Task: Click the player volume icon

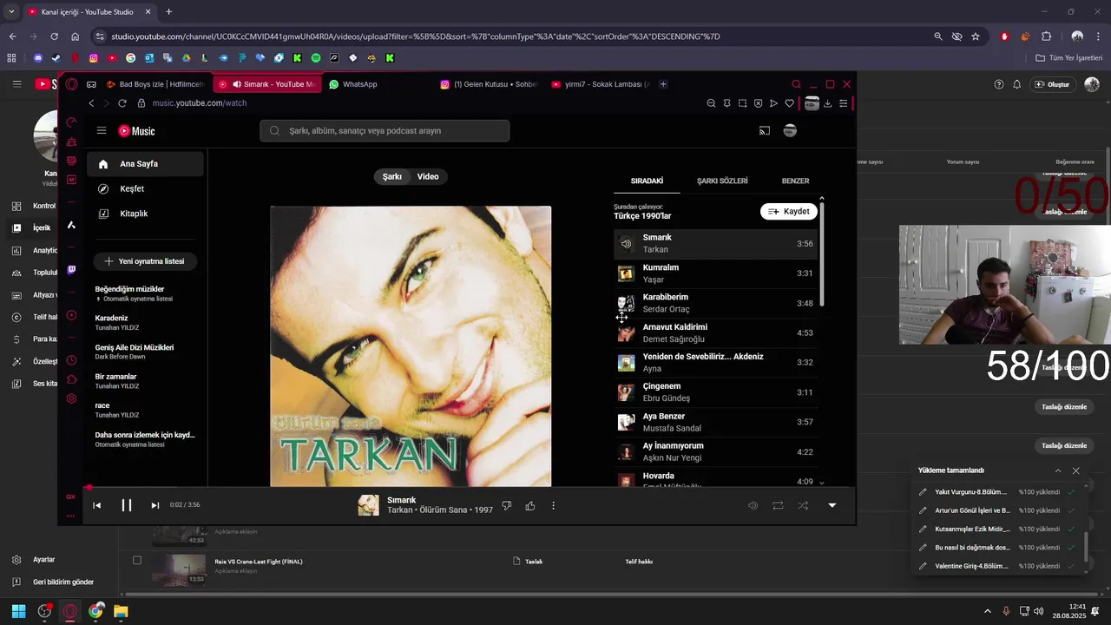Action: pyautogui.click(x=753, y=505)
